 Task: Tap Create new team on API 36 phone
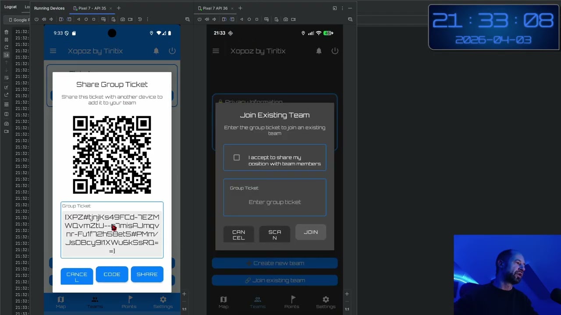click(x=275, y=263)
